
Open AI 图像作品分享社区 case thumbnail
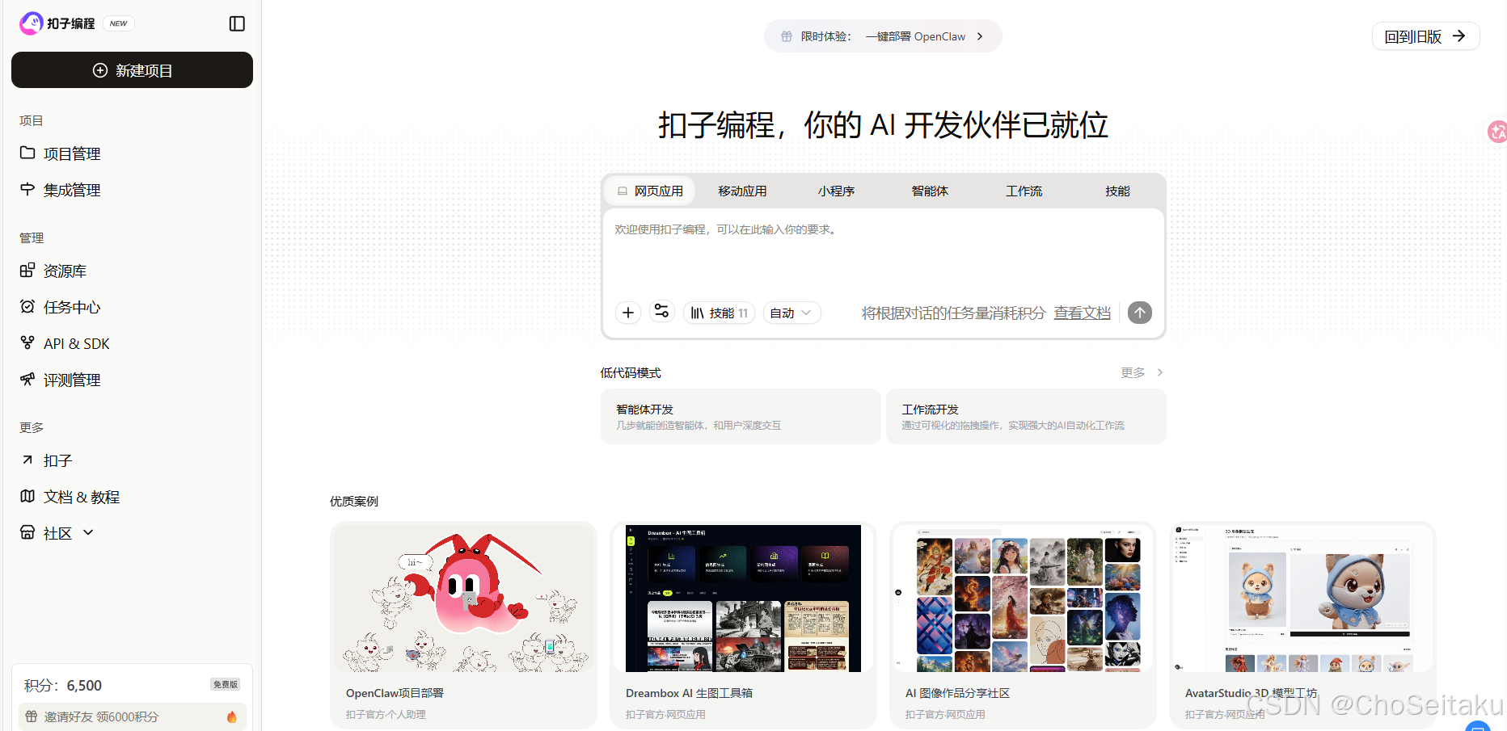tap(1023, 599)
